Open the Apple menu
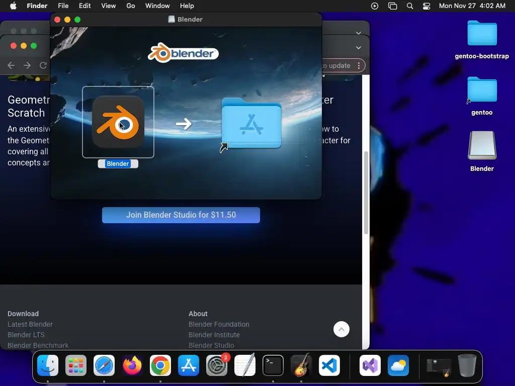 pos(13,6)
